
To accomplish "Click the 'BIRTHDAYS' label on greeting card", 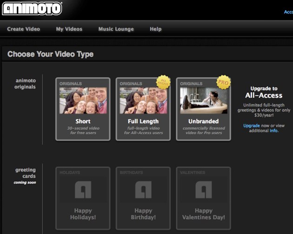I will click(x=131, y=173).
